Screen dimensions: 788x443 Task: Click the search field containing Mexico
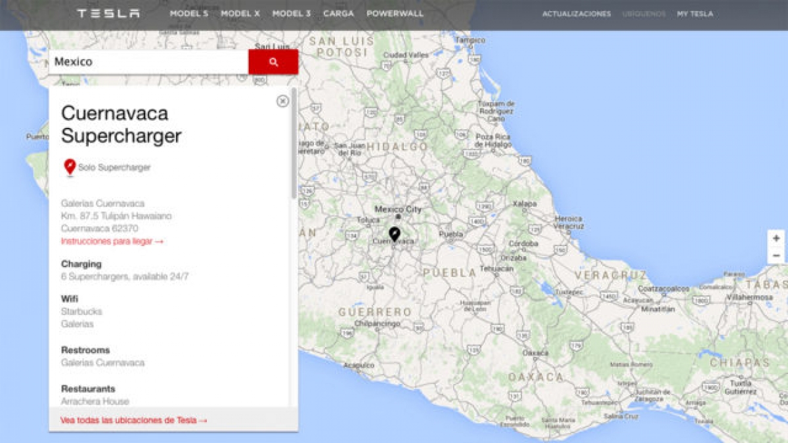tap(148, 62)
